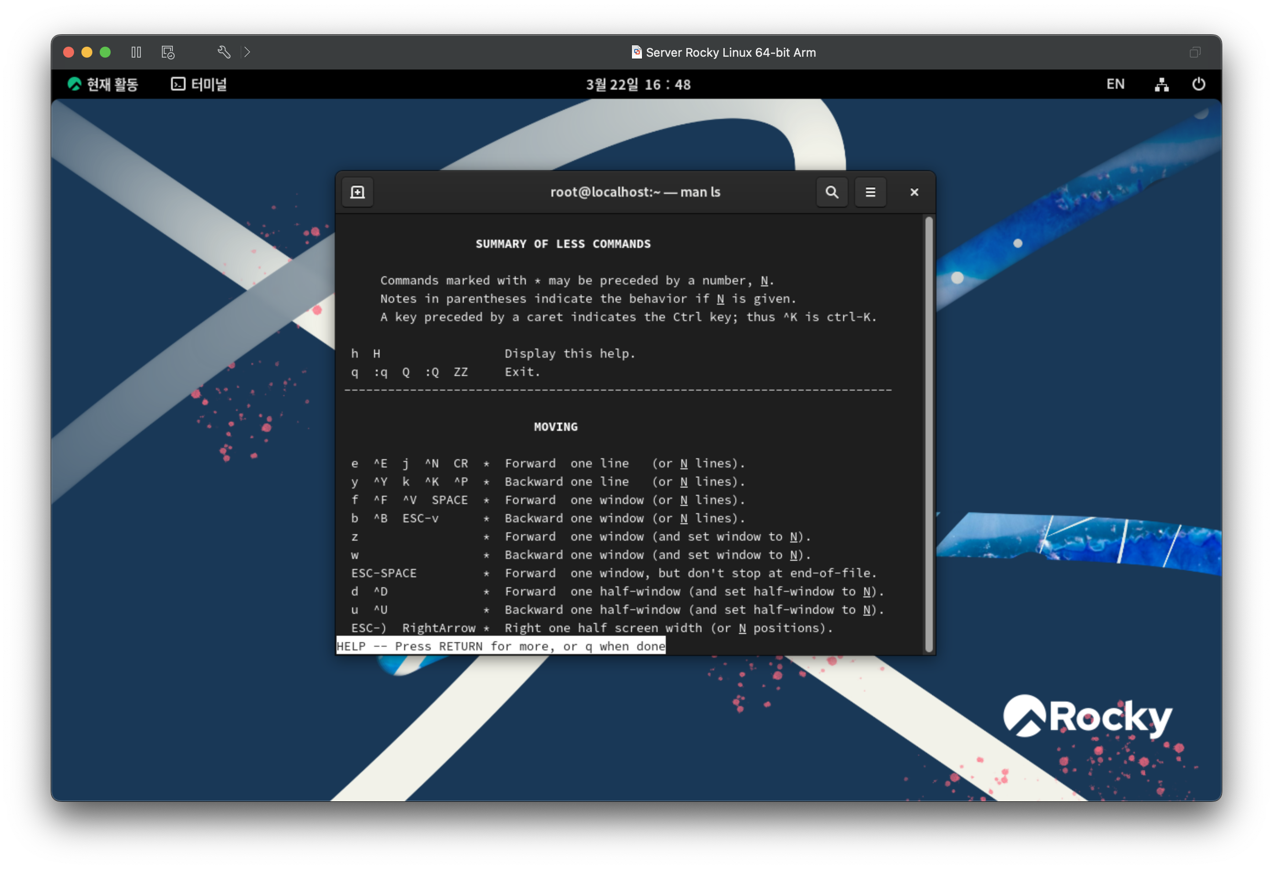Click the yellow minimize window button
The width and height of the screenshot is (1273, 869).
[x=86, y=52]
